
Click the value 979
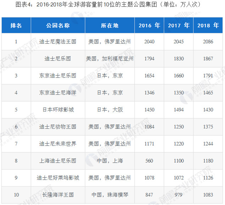pyautogui.click(x=179, y=195)
